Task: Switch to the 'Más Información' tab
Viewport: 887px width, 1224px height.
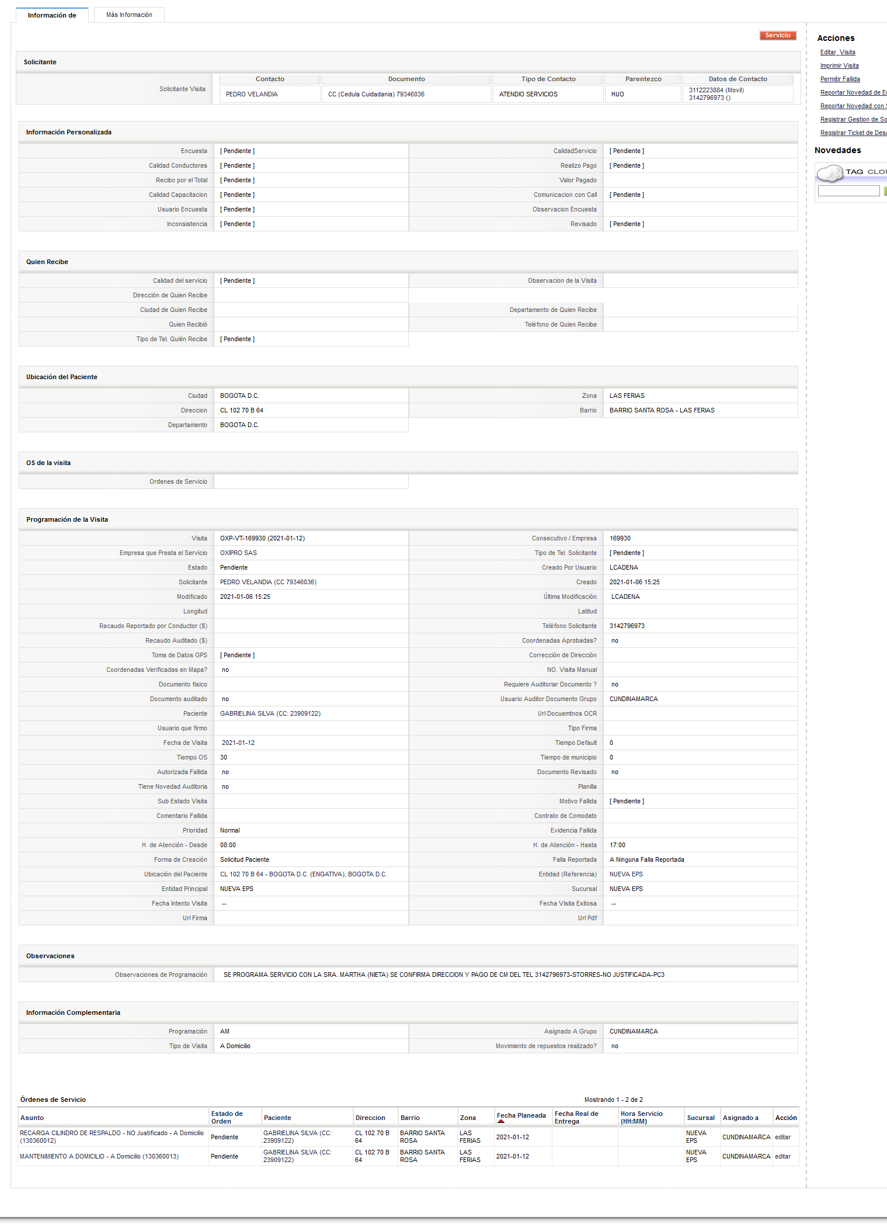Action: click(129, 15)
